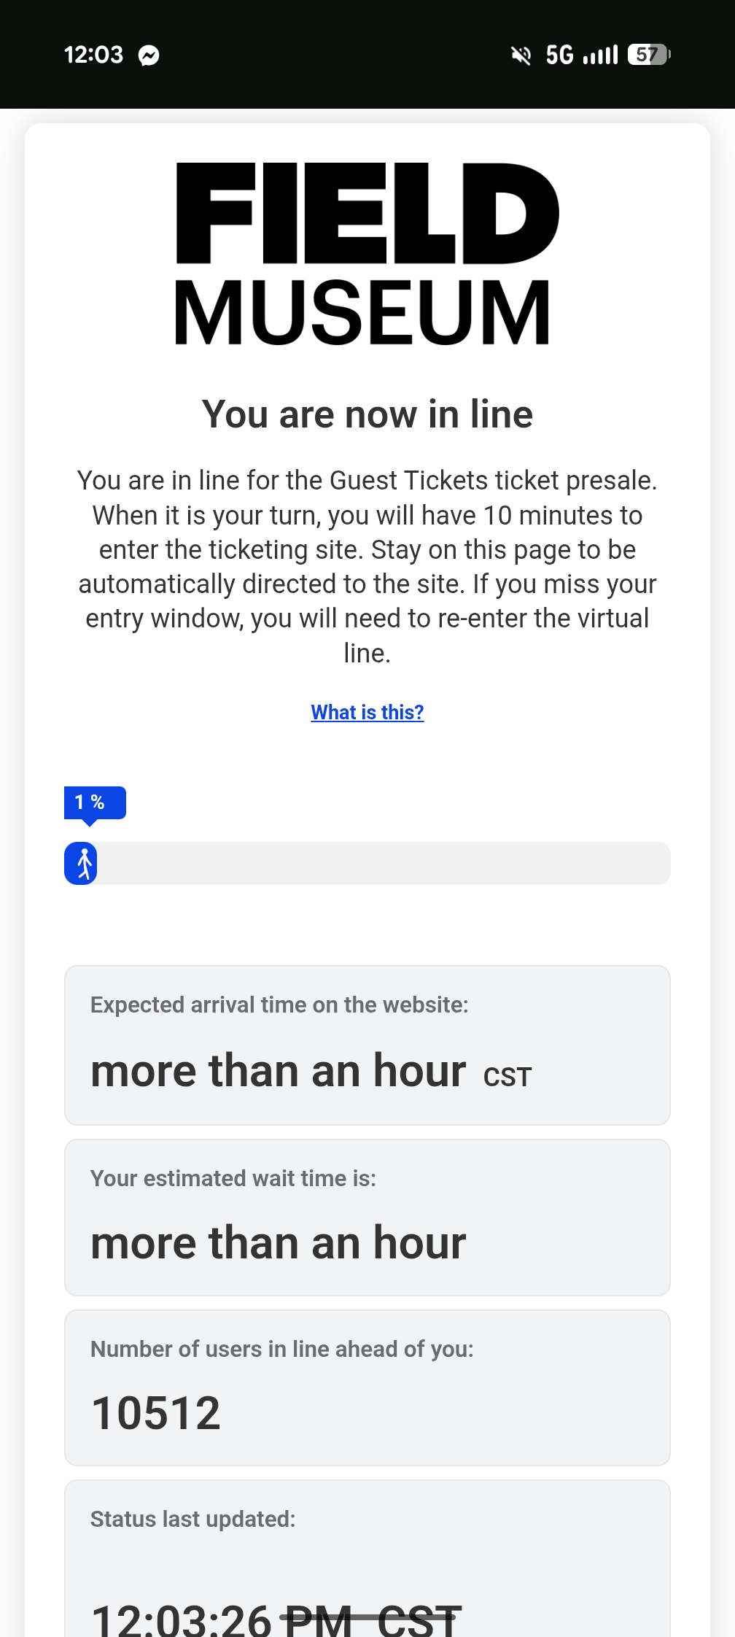Viewport: 735px width, 1637px height.
Task: Tap the muted sound status icon
Action: [521, 55]
